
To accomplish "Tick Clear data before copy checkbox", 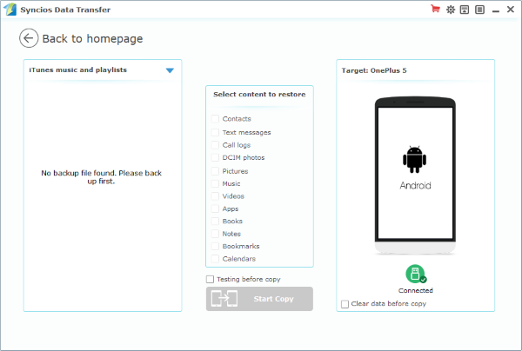I will pyautogui.click(x=345, y=304).
